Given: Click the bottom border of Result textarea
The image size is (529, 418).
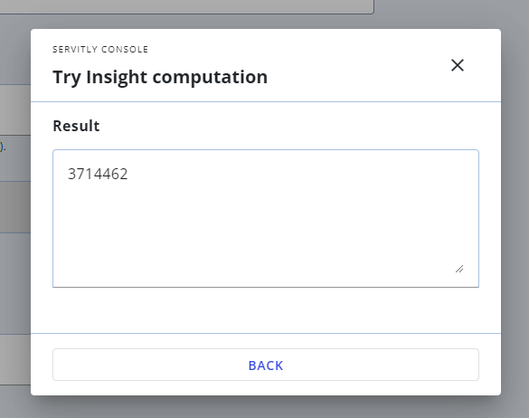Looking at the screenshot, I should [266, 288].
